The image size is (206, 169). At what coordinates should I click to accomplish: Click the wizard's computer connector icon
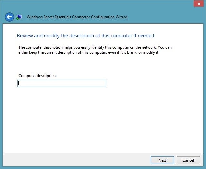click(19, 17)
